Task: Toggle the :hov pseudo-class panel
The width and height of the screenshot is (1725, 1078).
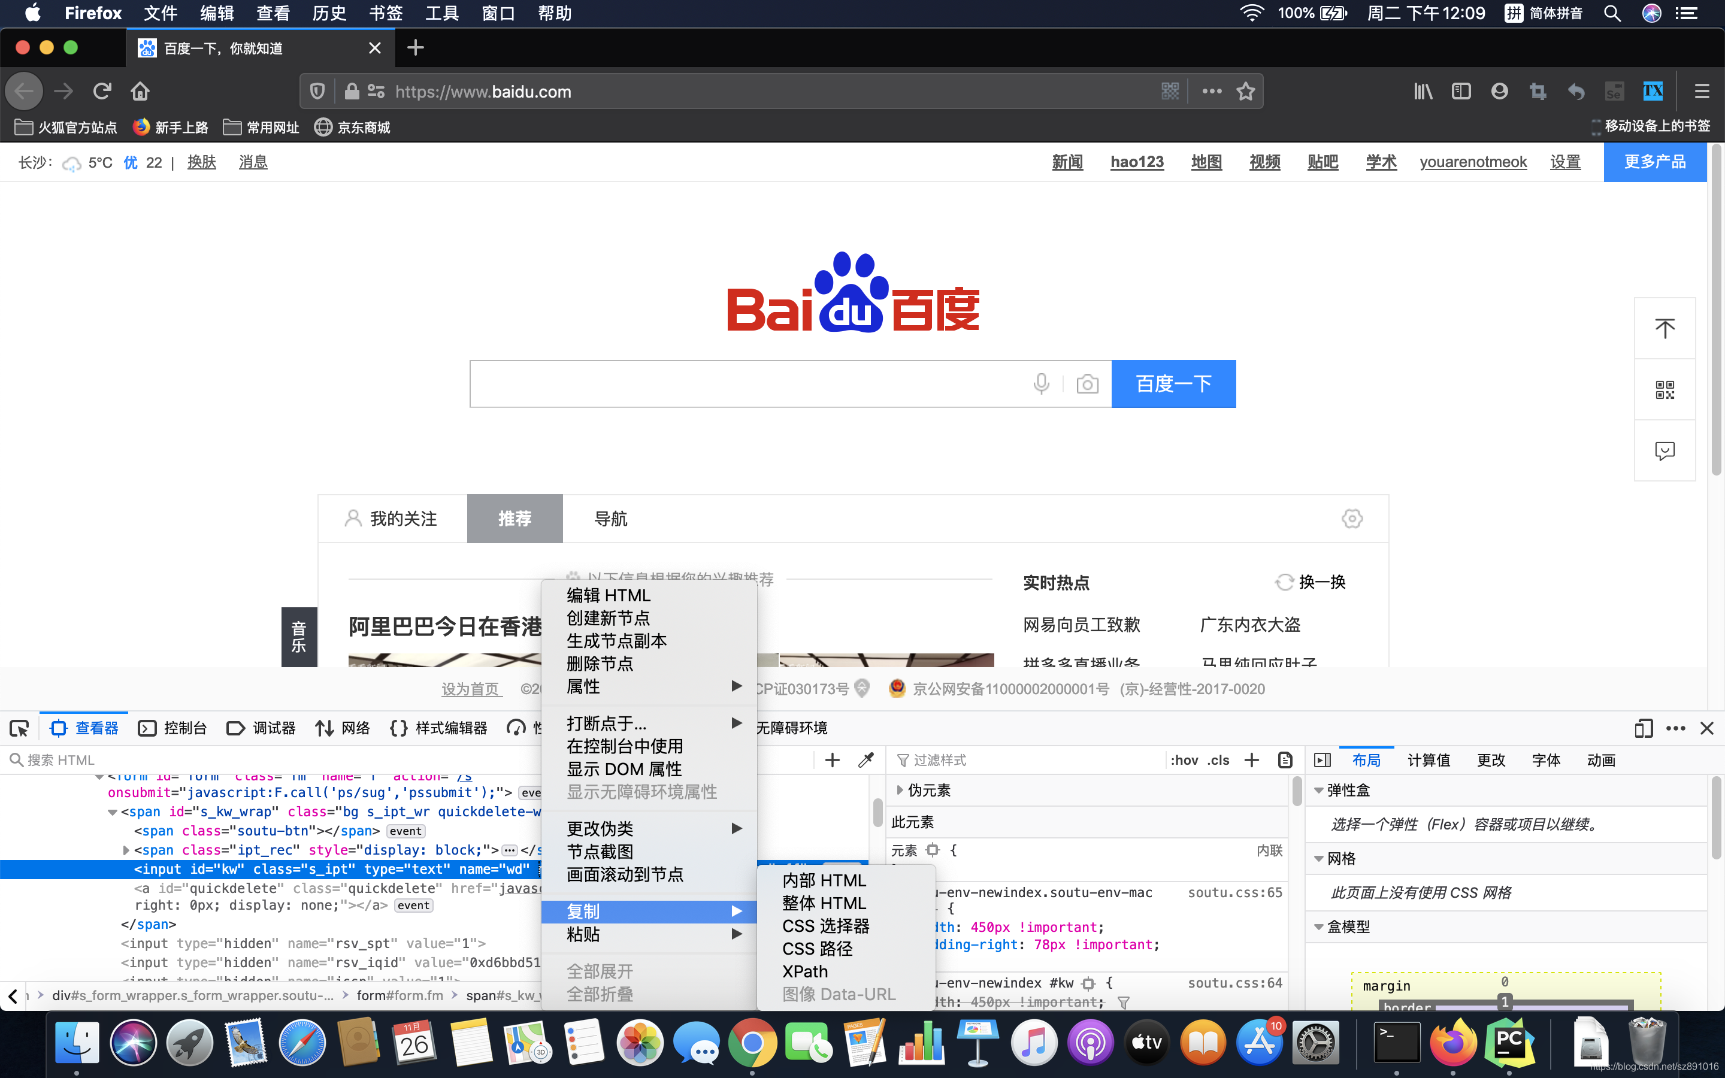Action: pyautogui.click(x=1184, y=760)
